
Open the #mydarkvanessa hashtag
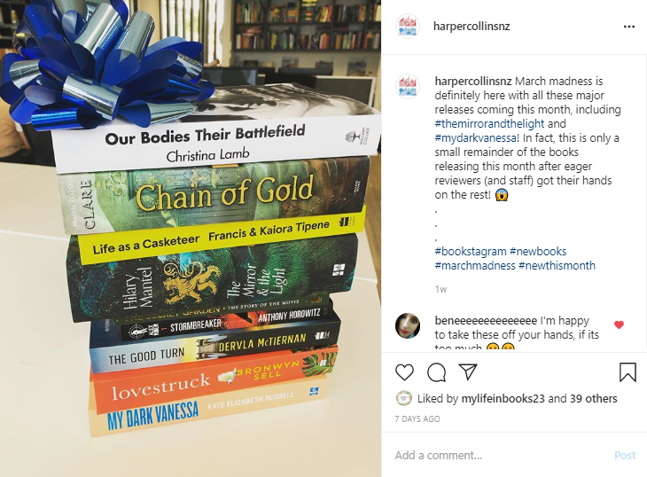[475, 137]
